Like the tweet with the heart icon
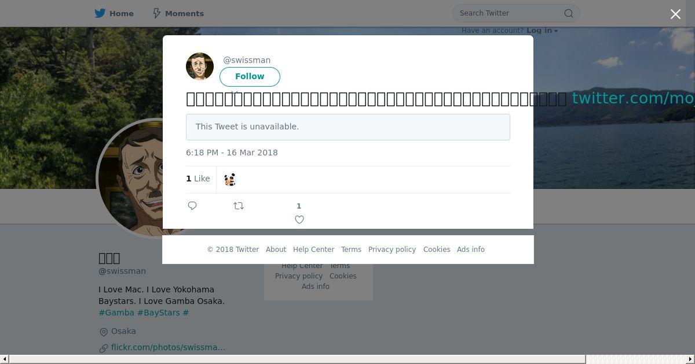 point(299,220)
